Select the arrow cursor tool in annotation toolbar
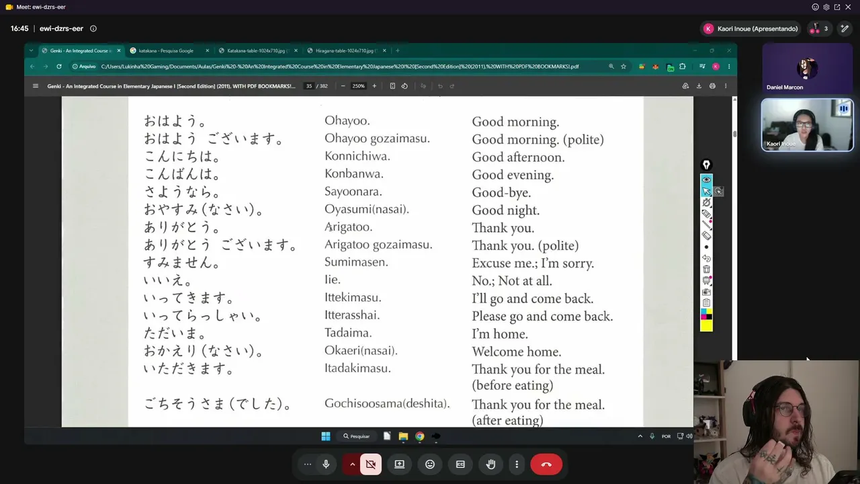860x484 pixels. click(706, 191)
